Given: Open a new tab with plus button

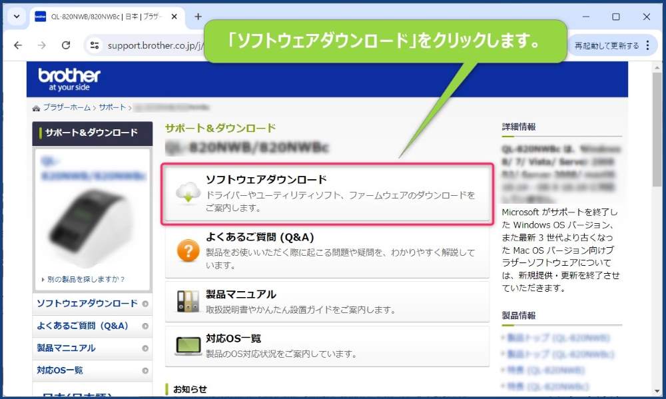Looking at the screenshot, I should pos(198,17).
